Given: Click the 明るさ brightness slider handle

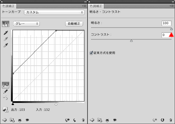Looking at the screenshot, I should click(x=171, y=29).
